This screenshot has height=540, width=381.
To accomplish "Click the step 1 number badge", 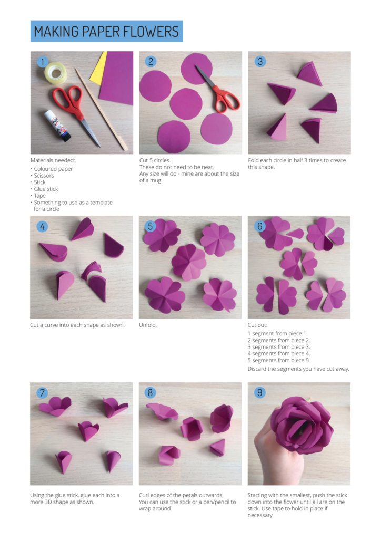I will [x=42, y=62].
